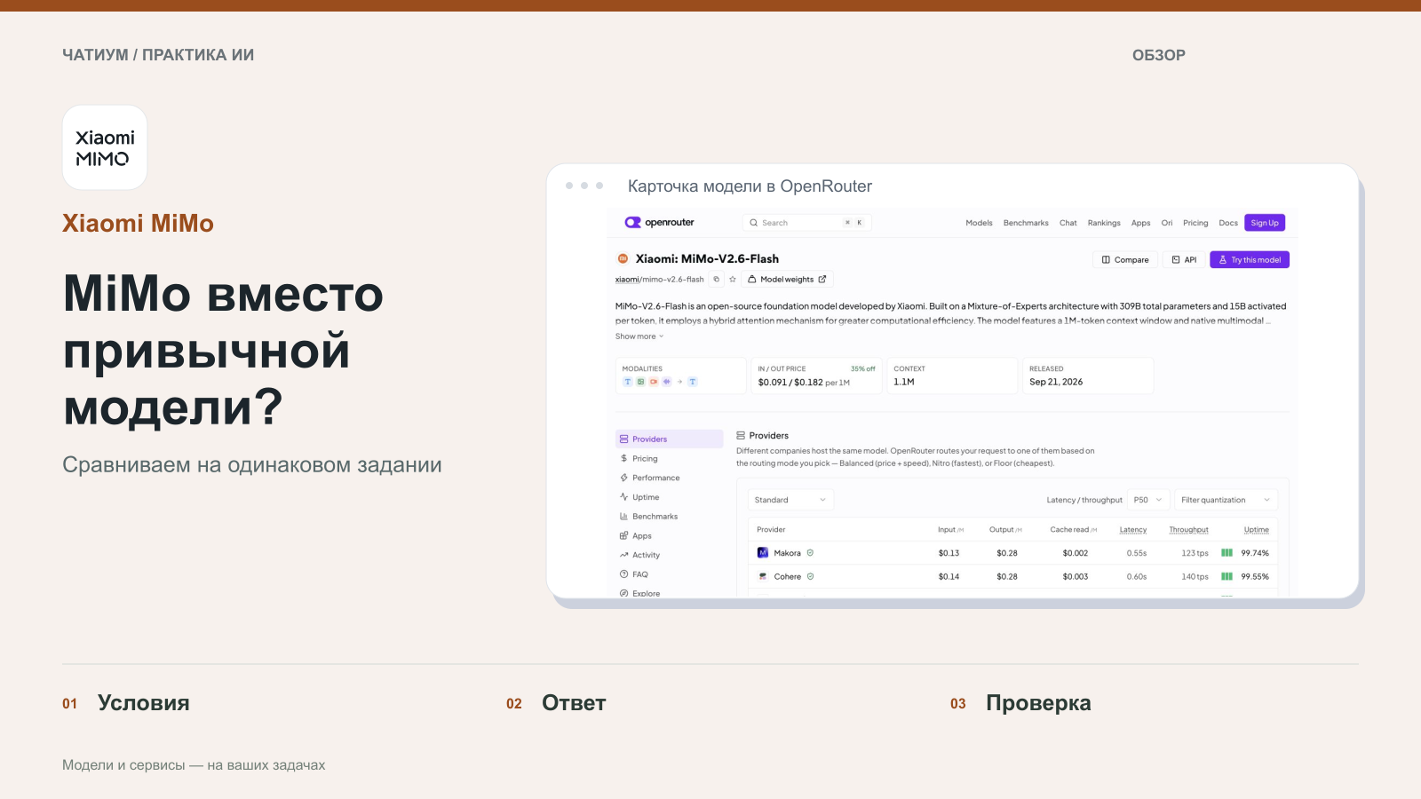Click the Xiaomi MiMo logo tile

(x=105, y=147)
